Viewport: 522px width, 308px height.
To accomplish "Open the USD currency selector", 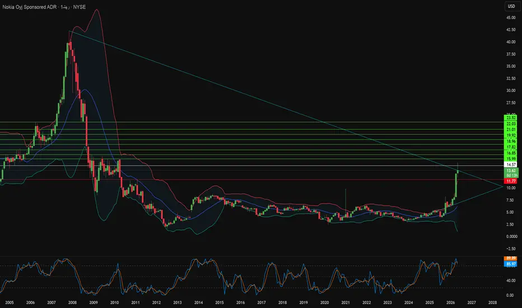I will (511, 6).
